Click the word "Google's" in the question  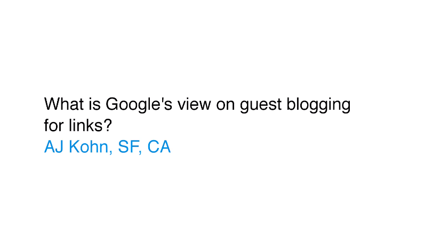tap(139, 104)
